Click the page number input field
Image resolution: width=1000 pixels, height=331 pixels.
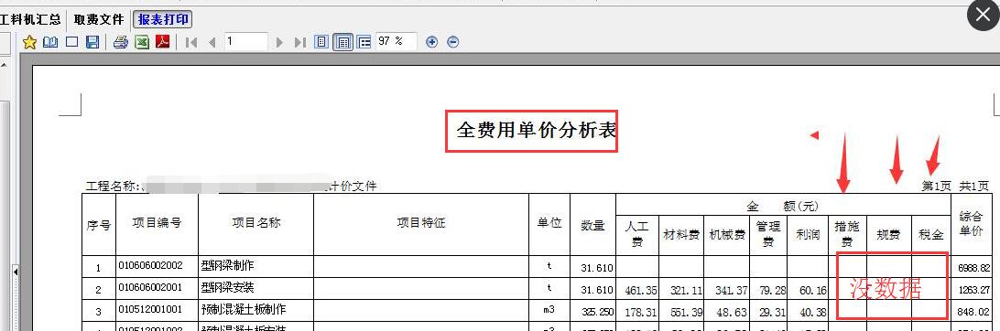246,41
